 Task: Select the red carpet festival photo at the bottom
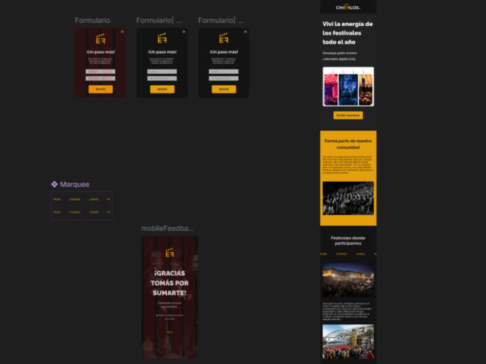pos(348,342)
